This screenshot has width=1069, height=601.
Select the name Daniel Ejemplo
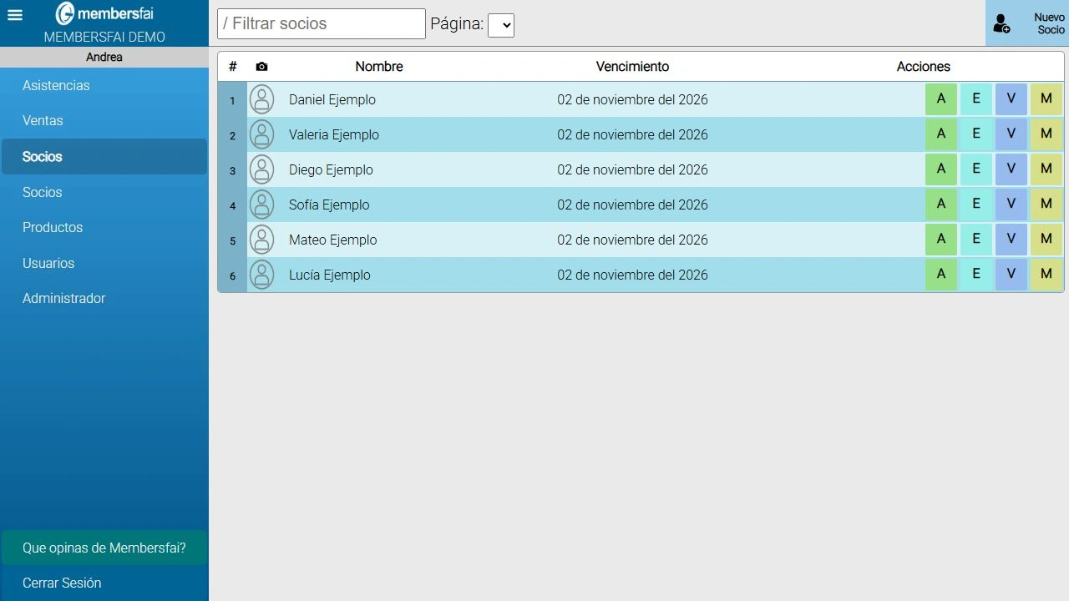pyautogui.click(x=332, y=99)
